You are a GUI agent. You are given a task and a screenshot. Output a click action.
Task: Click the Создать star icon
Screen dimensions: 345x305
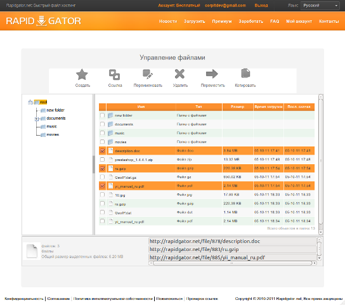tap(82, 74)
